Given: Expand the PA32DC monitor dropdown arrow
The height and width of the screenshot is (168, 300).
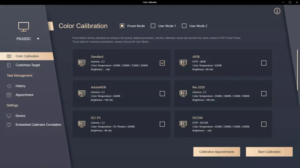Looking at the screenshot, I should pyautogui.click(x=38, y=39).
